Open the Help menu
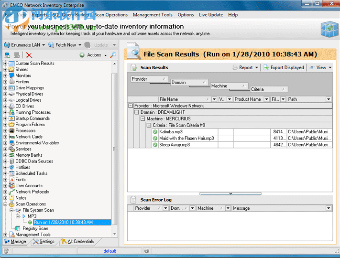 pos(233,15)
